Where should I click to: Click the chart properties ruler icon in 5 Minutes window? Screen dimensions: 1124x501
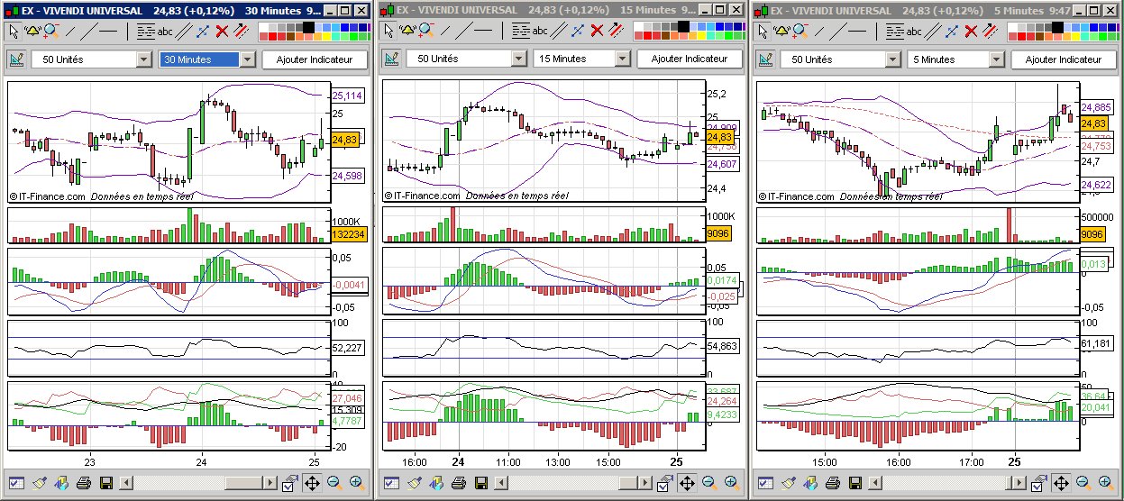click(766, 59)
